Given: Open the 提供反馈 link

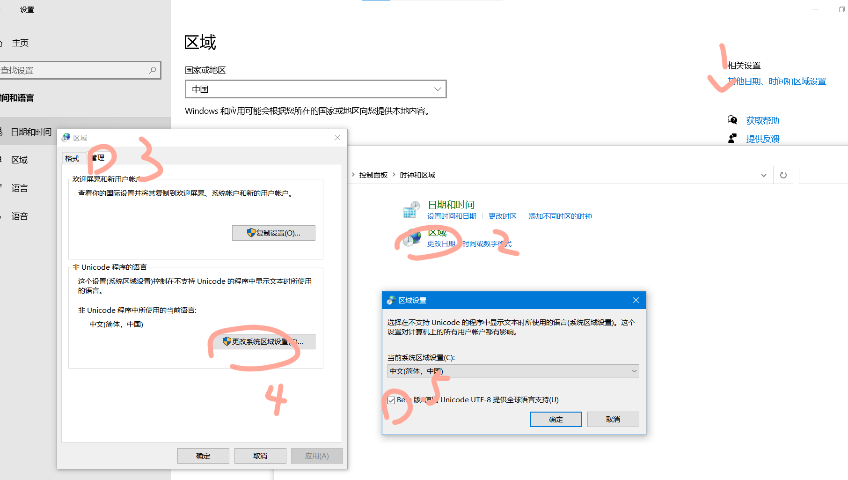Looking at the screenshot, I should [x=762, y=139].
